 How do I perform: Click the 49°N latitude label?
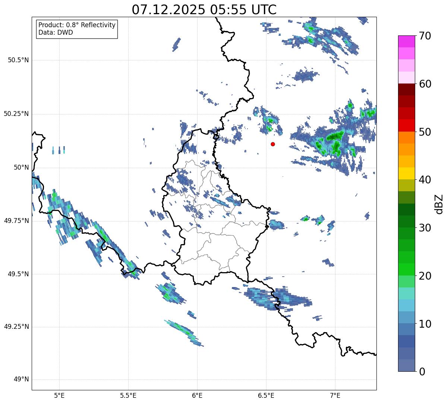[x=21, y=380]
